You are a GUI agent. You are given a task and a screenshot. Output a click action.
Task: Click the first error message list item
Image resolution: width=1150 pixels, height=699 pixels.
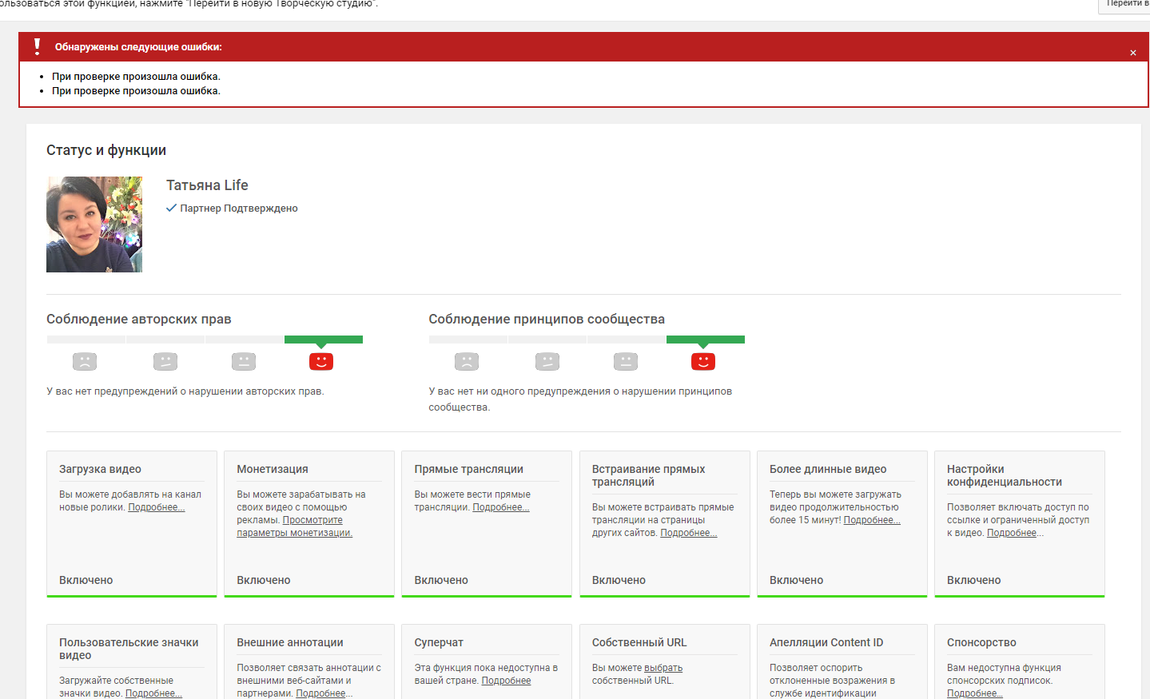pyautogui.click(x=136, y=77)
